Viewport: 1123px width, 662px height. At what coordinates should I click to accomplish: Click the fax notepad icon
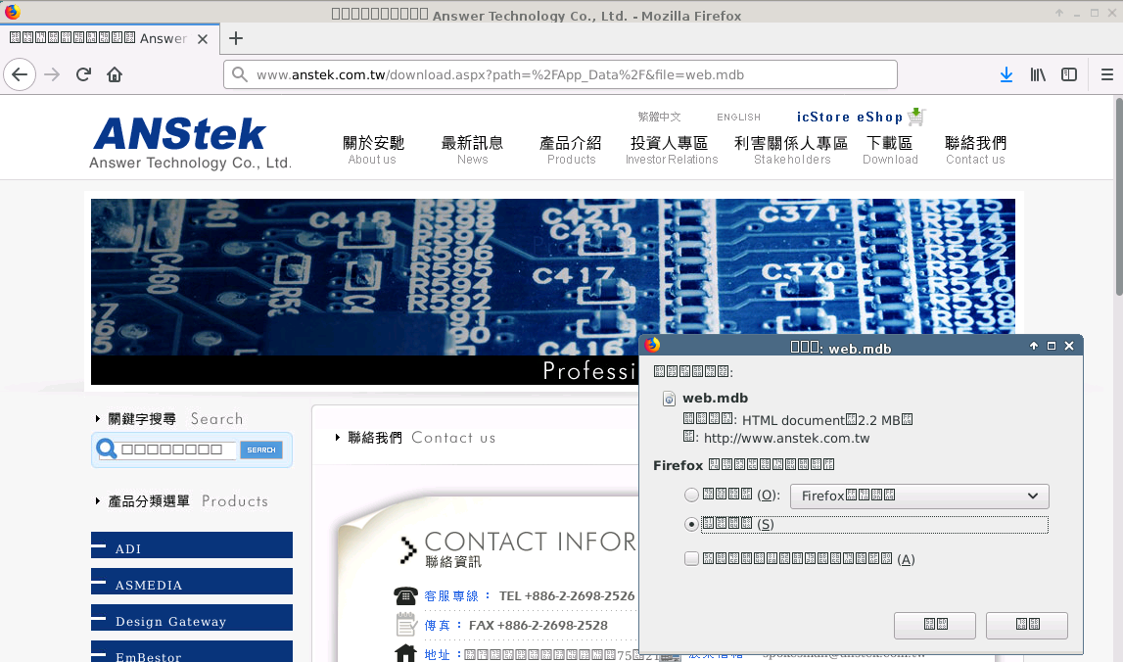click(x=406, y=625)
